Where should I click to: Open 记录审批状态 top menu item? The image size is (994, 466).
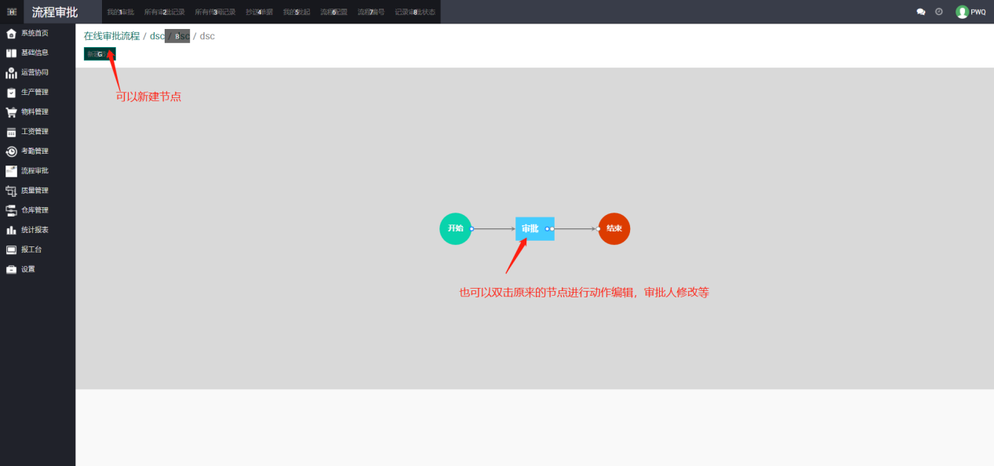point(415,12)
